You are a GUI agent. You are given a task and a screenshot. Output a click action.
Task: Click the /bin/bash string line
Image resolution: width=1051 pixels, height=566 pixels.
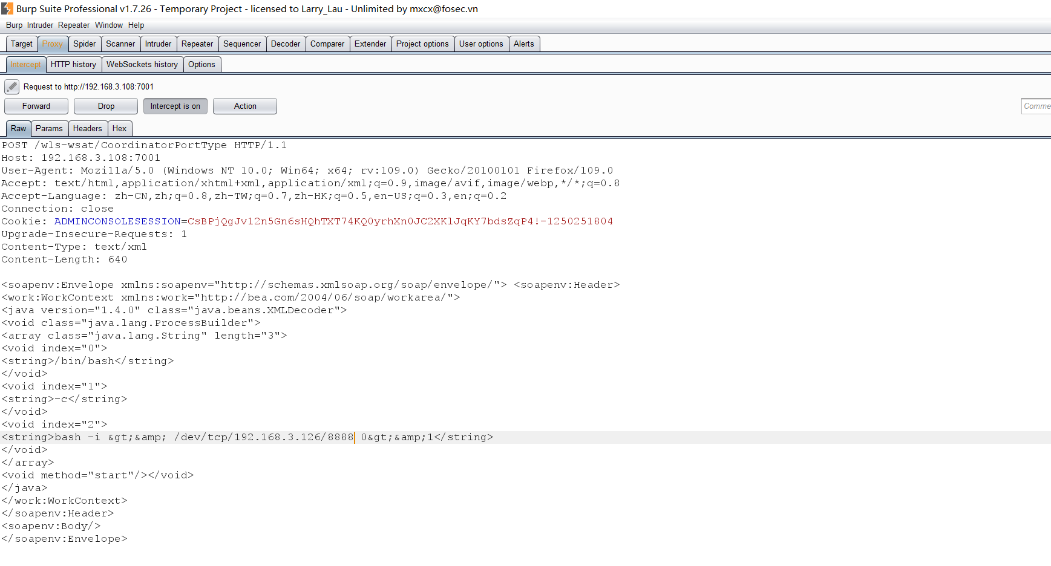(88, 361)
